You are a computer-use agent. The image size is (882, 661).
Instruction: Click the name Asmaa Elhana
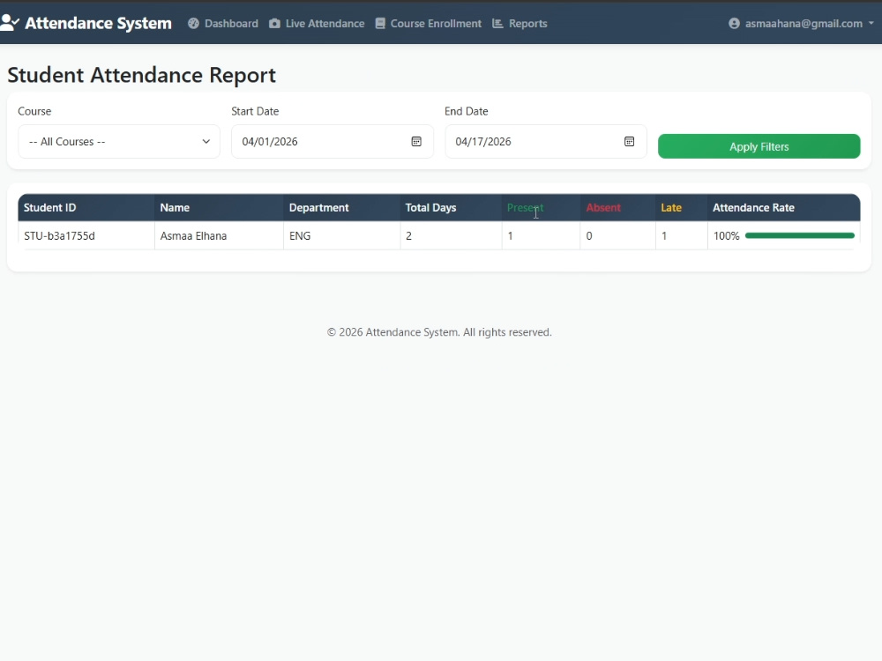[193, 236]
